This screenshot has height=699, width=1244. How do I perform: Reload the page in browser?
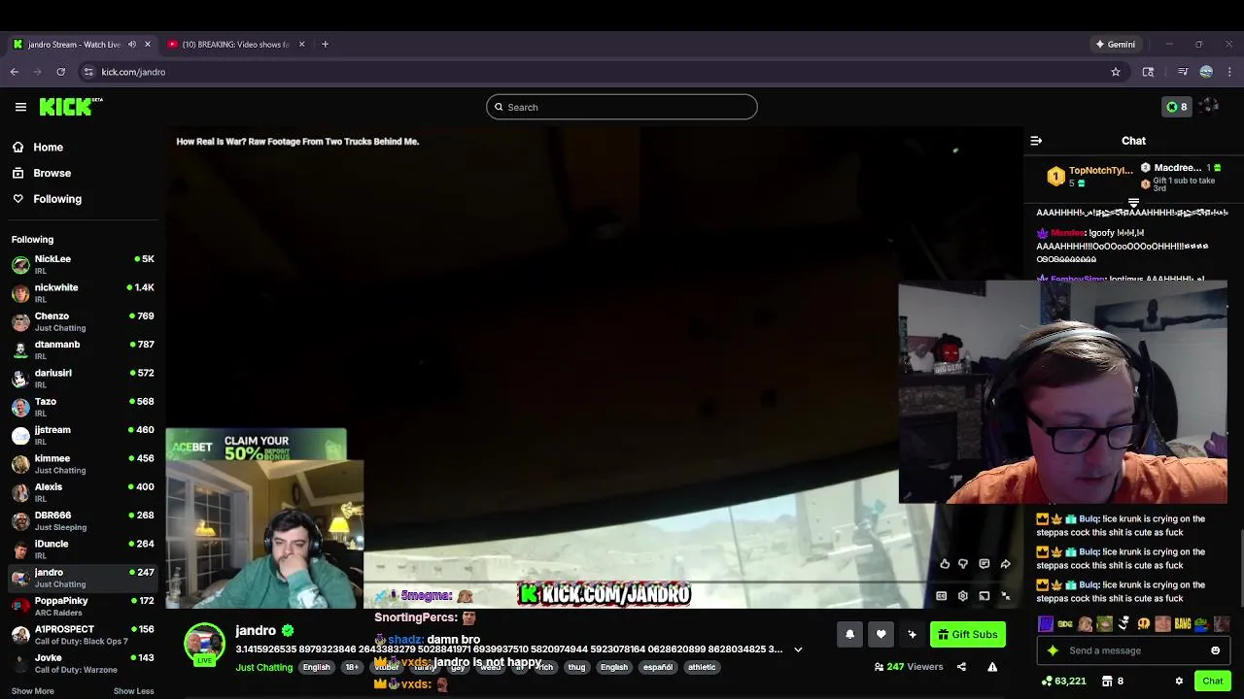tap(60, 72)
